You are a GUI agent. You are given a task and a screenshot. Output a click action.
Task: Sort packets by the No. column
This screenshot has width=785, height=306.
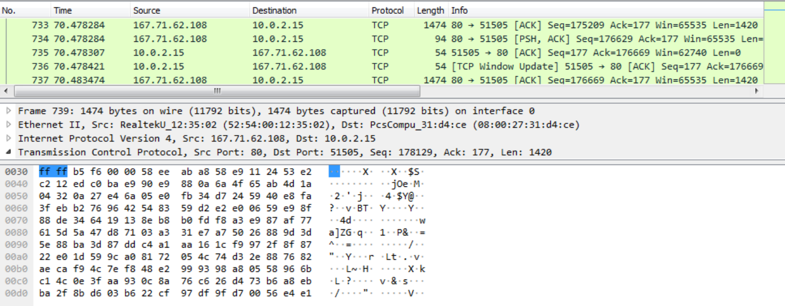(25, 10)
